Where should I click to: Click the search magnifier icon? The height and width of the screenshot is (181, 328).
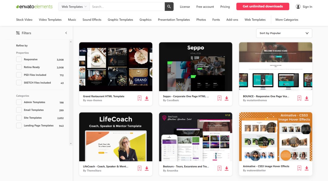[169, 6]
